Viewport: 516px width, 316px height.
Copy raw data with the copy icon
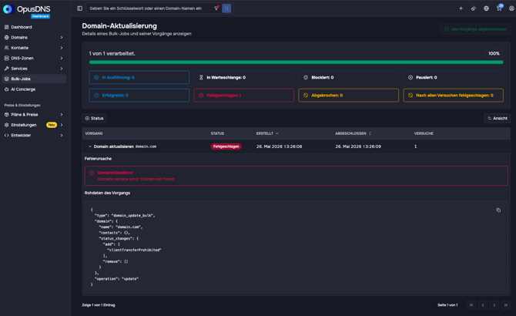tap(498, 210)
